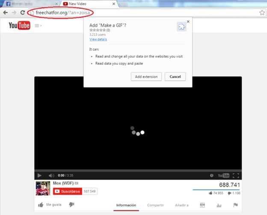The height and width of the screenshot is (215, 267).
Task: Open the video statistics bar-chart icon
Action: click(219, 206)
